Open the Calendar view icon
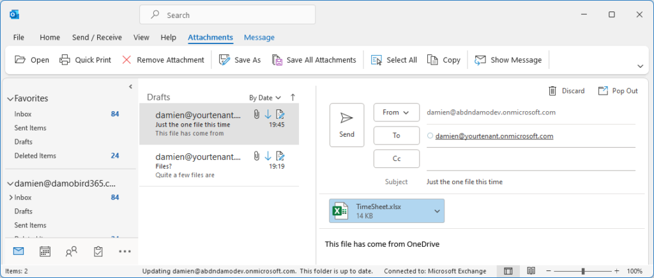Screen dimensions: 654x278 [45, 251]
